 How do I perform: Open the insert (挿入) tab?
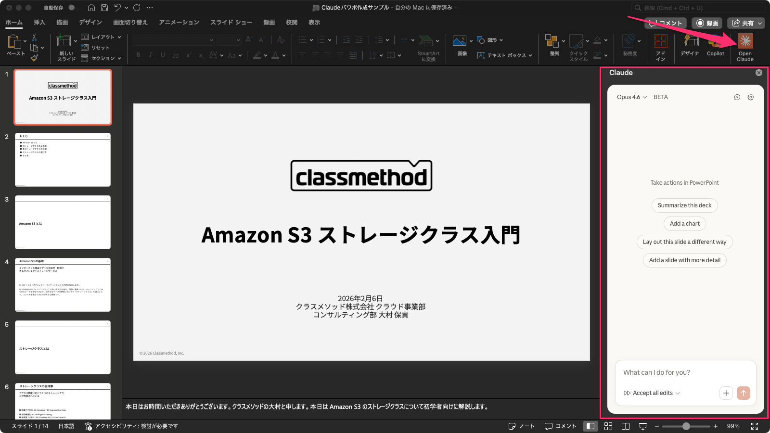[x=39, y=23]
